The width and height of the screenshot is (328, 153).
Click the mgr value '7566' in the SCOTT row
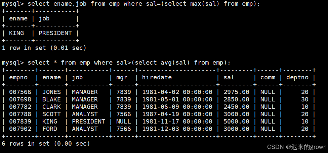(x=124, y=114)
